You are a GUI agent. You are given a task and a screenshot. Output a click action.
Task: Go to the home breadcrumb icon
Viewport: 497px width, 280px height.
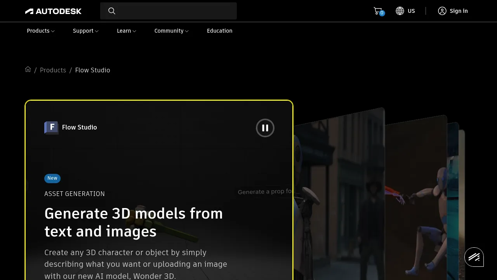[28, 69]
